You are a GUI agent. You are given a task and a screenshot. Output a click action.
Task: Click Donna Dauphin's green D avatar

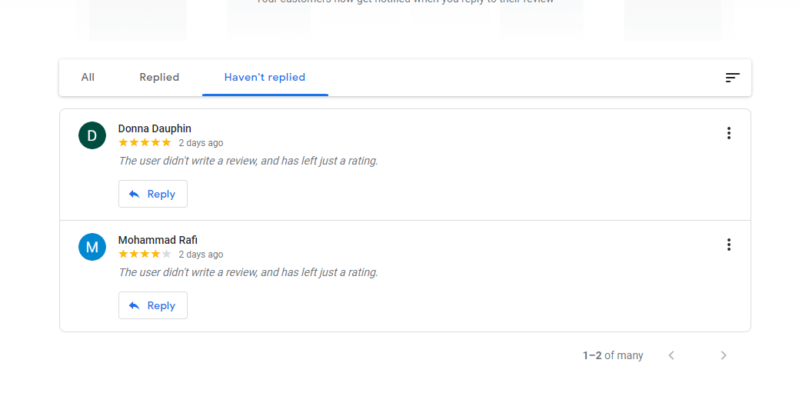coord(92,135)
